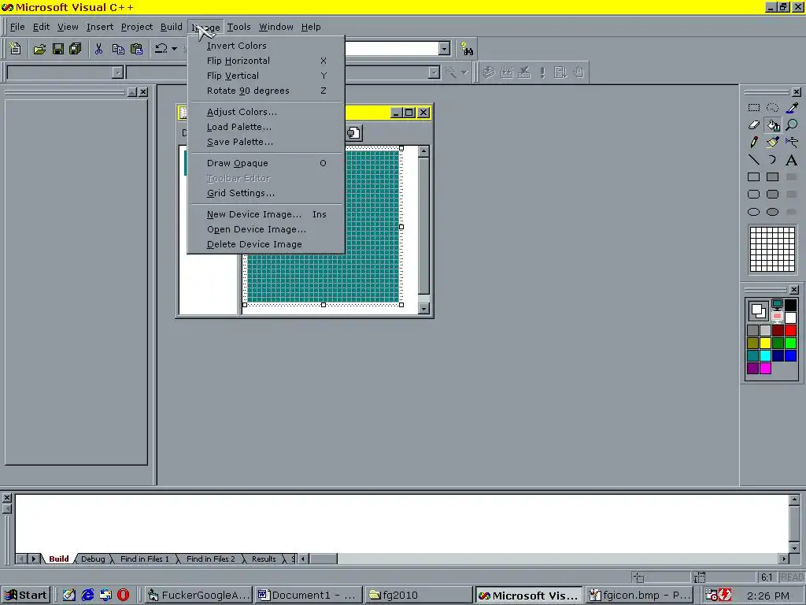Screen dimensions: 806x605
Task: Open the WizardBar actions wand dropdown arrow
Action: (x=464, y=72)
